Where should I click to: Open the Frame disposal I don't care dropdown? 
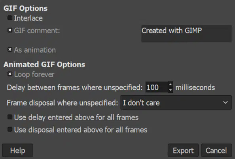[176, 103]
